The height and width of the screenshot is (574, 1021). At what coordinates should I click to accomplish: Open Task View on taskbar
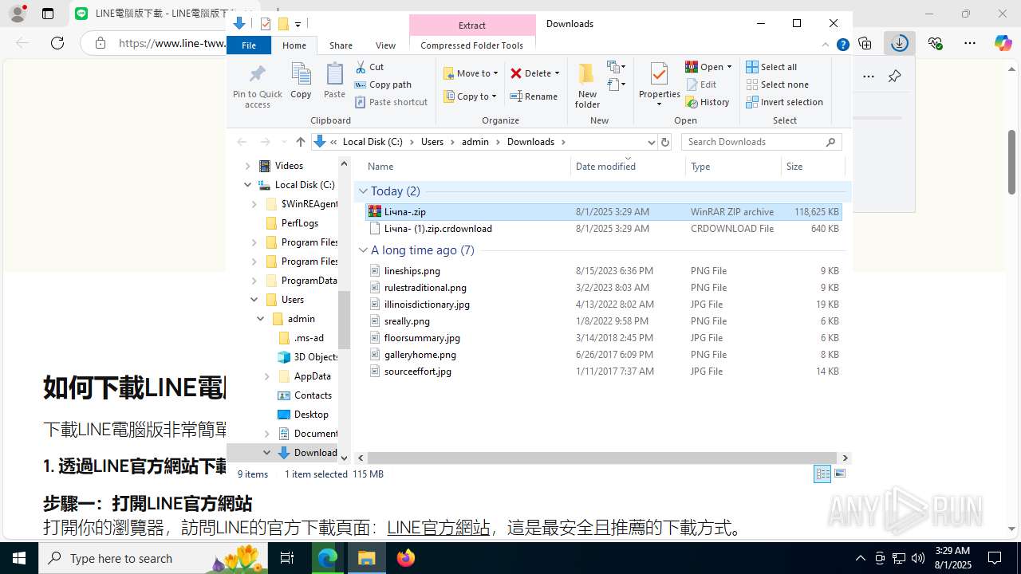click(287, 558)
